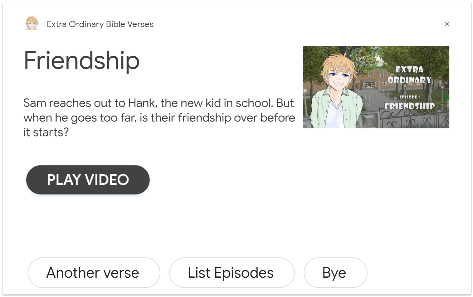Close the card with the X icon

447,24
